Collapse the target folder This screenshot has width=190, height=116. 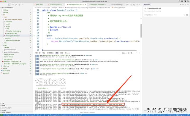5,45
